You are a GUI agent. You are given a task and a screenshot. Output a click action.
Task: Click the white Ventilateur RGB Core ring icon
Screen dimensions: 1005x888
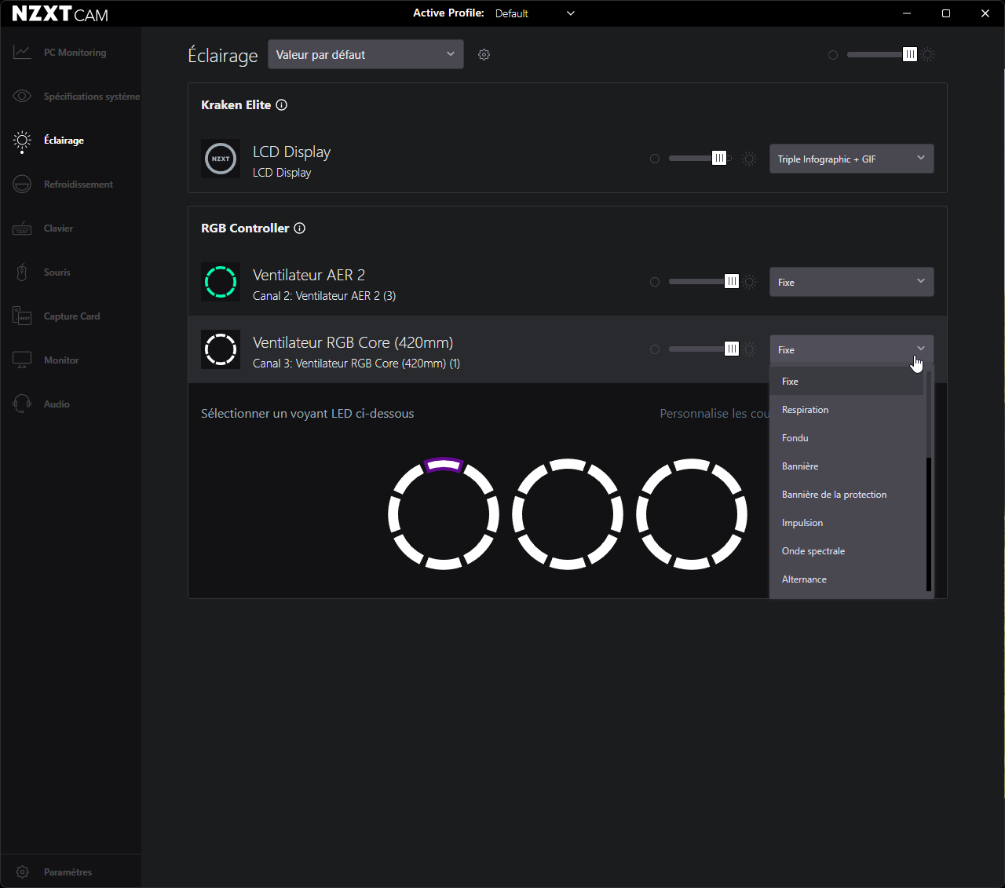pyautogui.click(x=221, y=349)
